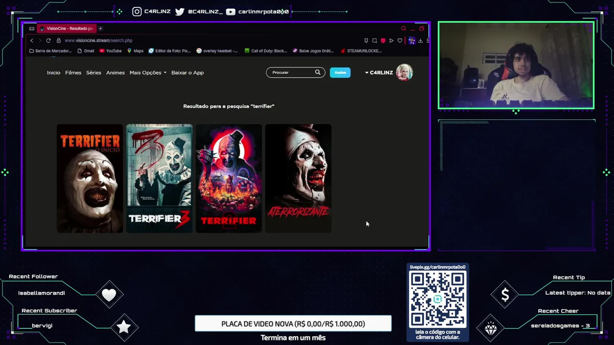
Task: Go to Inicio page
Action: tap(54, 73)
